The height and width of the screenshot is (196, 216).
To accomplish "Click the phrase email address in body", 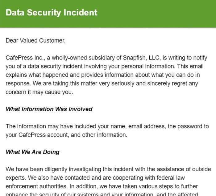I will click(147, 126).
